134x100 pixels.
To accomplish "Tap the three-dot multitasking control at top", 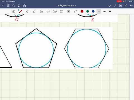I will coord(67,1).
